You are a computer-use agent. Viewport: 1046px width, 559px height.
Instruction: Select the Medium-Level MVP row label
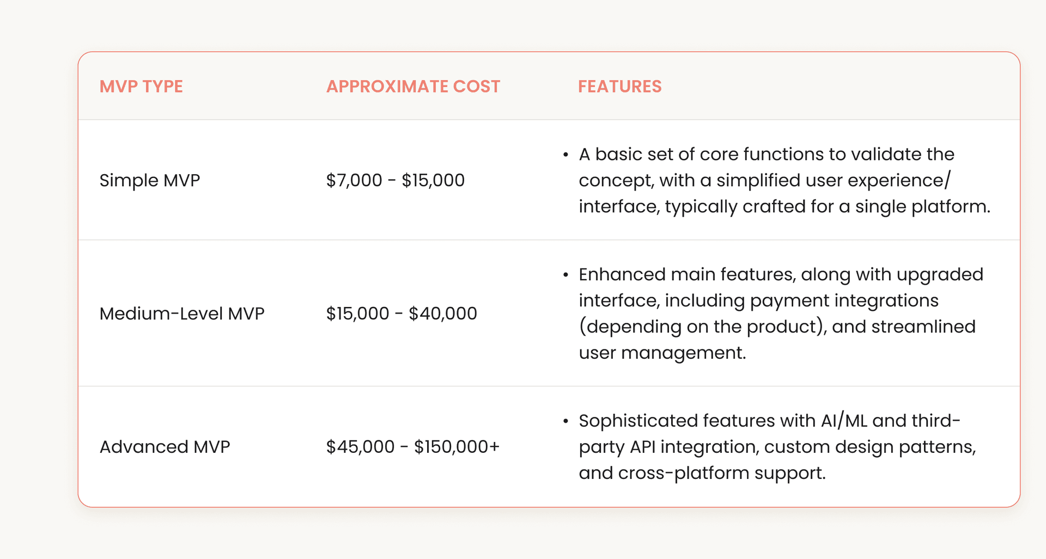coord(182,314)
